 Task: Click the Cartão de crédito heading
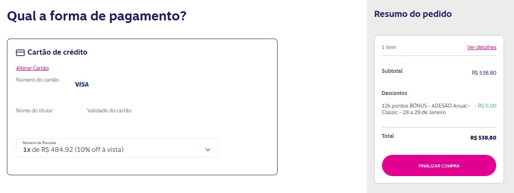click(x=57, y=52)
